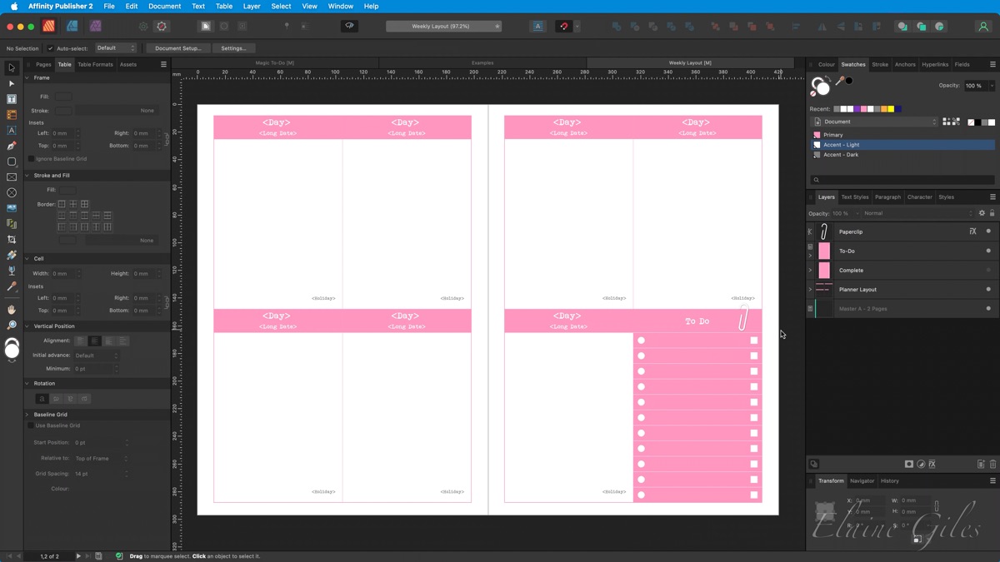
Task: Collapse the Cell section
Action: (x=27, y=258)
